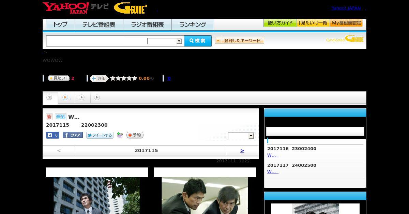This screenshot has width=409, height=214.
Task: Click the blue 無料 badge
Action: pos(61,117)
